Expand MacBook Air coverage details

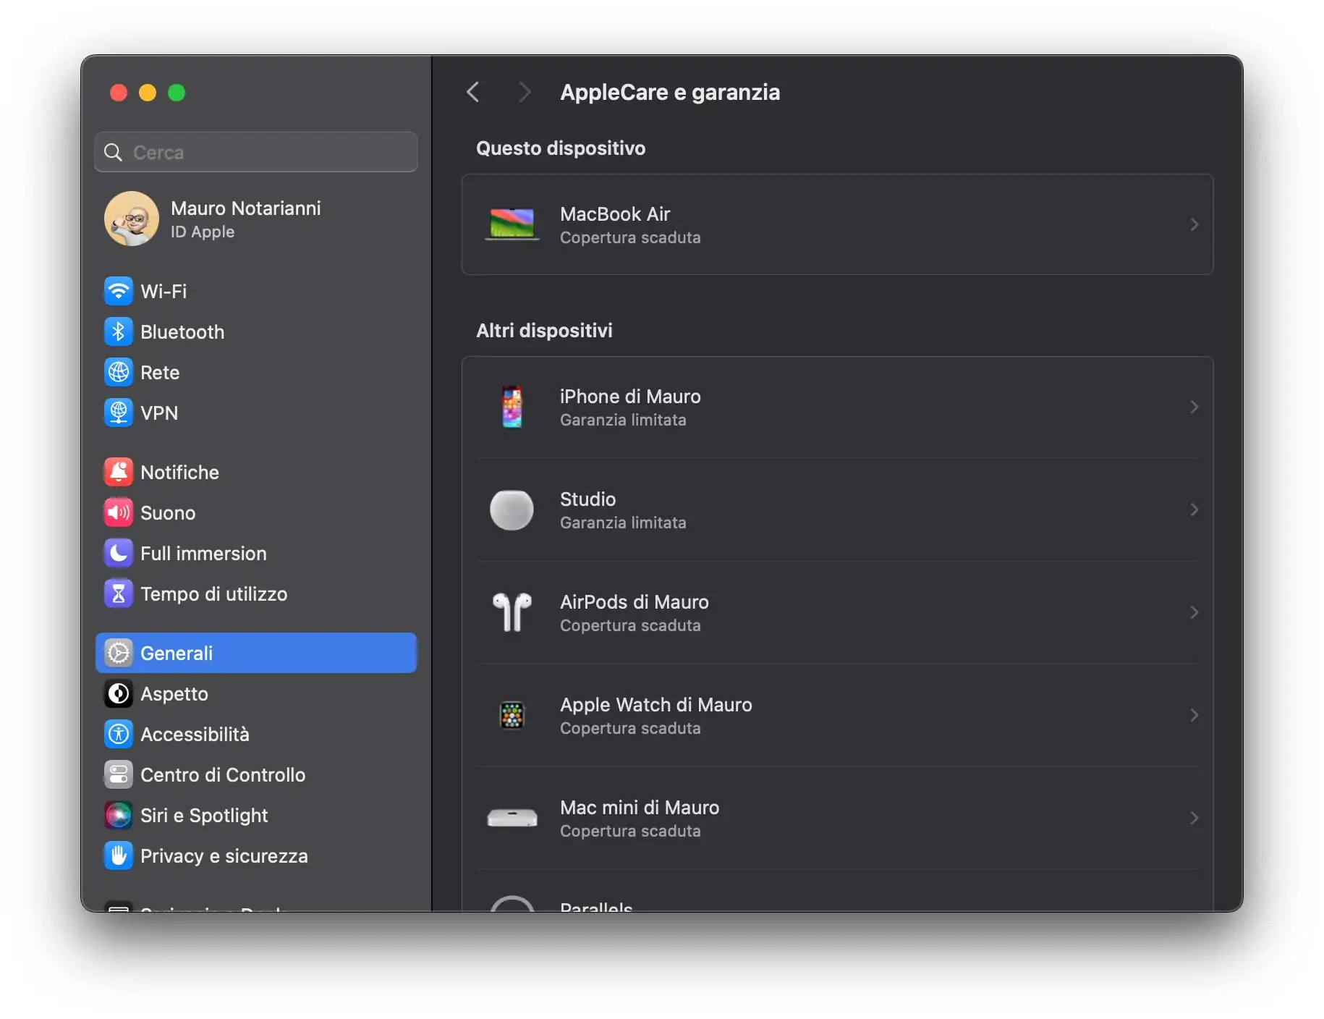(837, 224)
